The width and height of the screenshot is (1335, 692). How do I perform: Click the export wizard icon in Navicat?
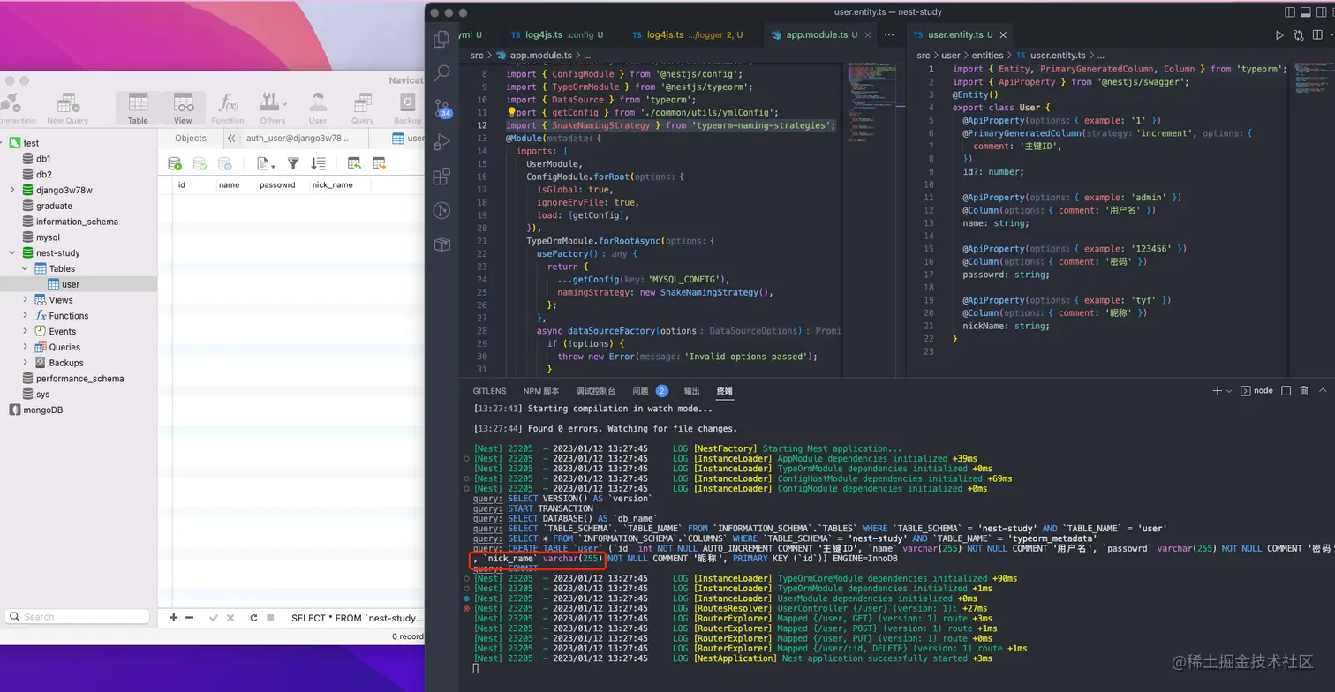(379, 163)
